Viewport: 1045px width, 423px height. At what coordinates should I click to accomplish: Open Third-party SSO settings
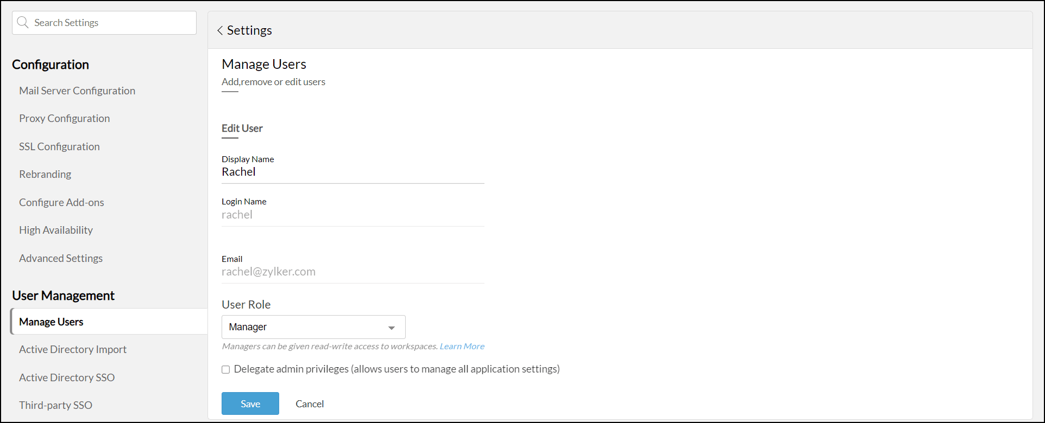(55, 405)
